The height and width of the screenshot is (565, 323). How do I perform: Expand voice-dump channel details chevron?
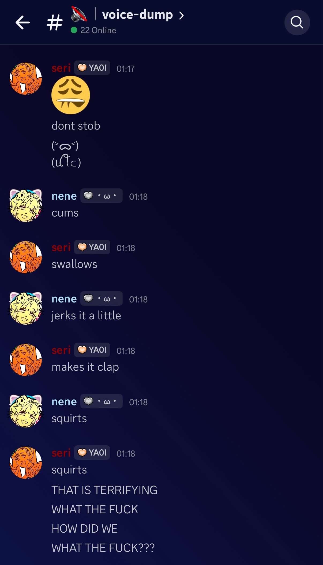click(182, 16)
